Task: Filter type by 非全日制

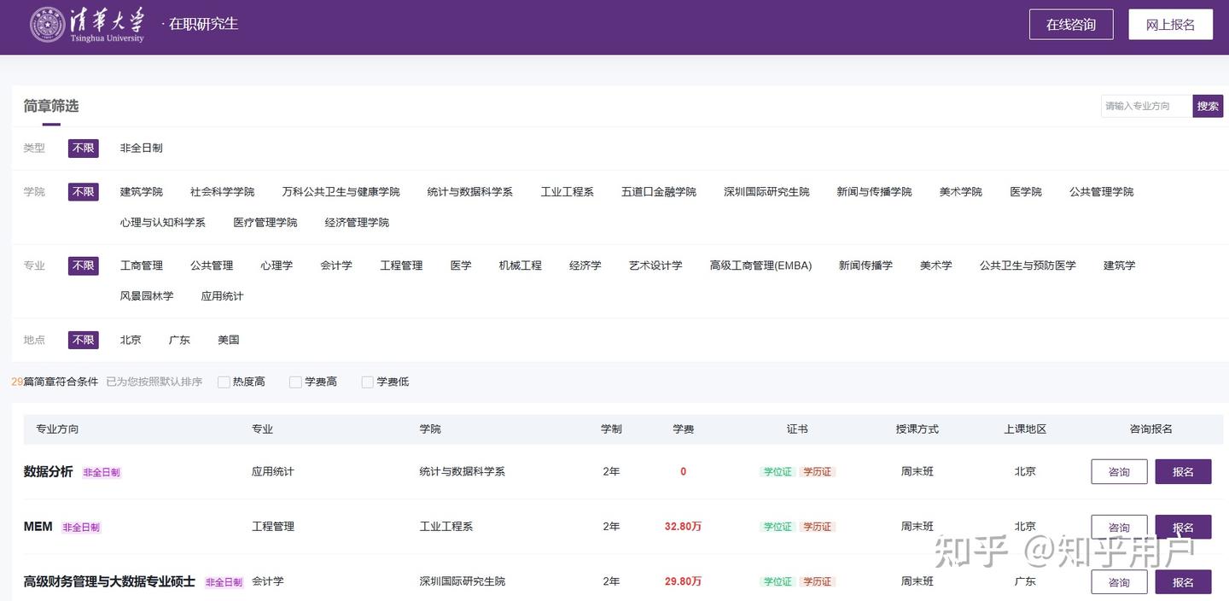Action: (x=142, y=149)
